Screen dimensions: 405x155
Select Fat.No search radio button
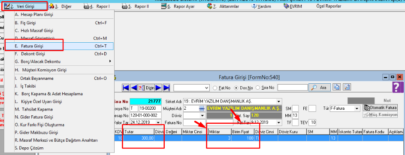(x=221, y=88)
